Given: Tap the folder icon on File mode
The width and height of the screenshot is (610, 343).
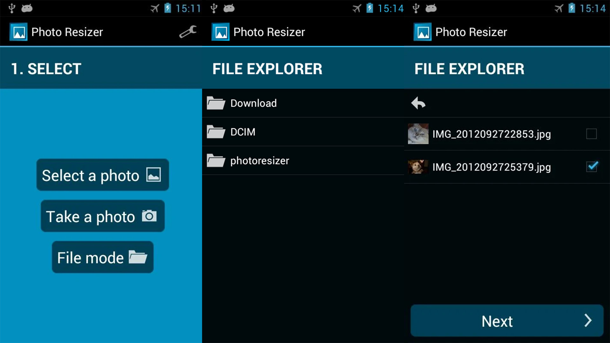Looking at the screenshot, I should click(138, 257).
